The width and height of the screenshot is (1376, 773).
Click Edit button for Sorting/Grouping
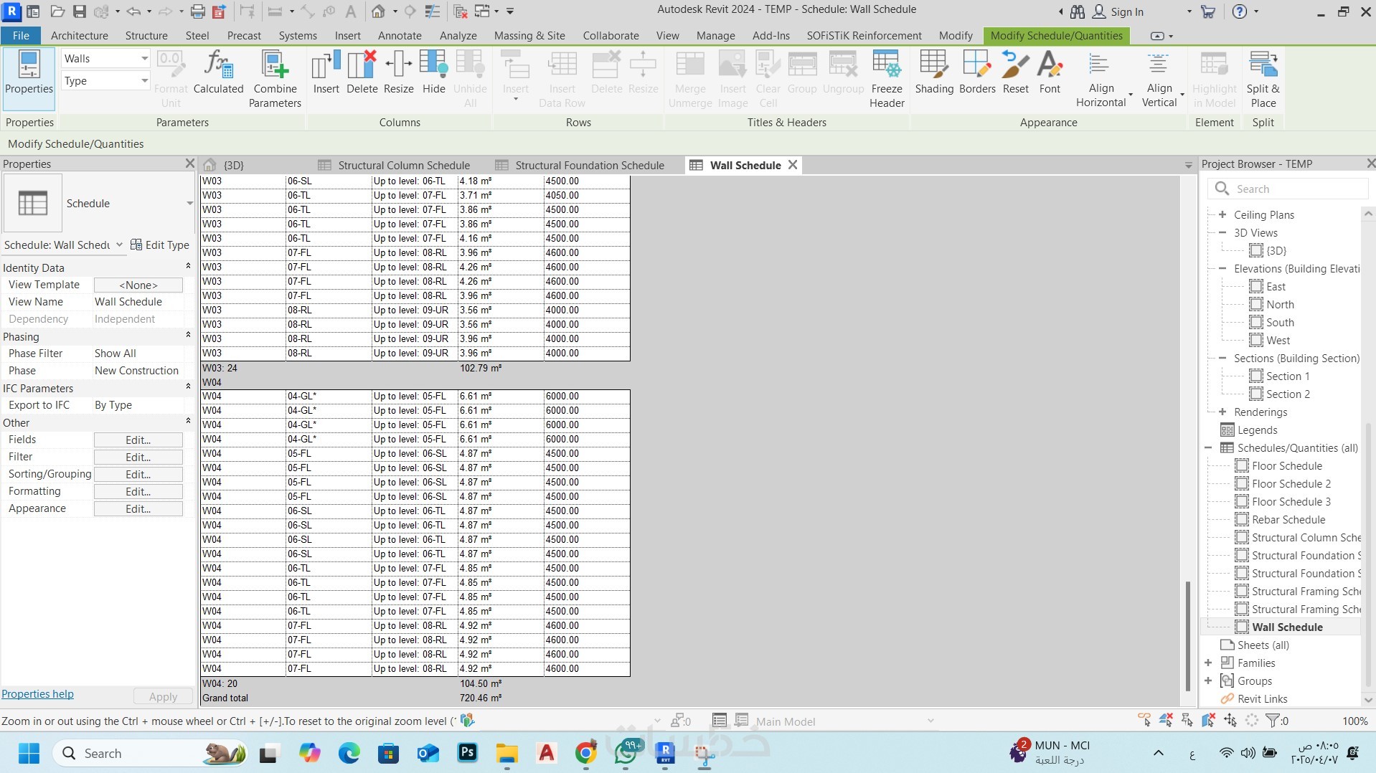tap(138, 474)
